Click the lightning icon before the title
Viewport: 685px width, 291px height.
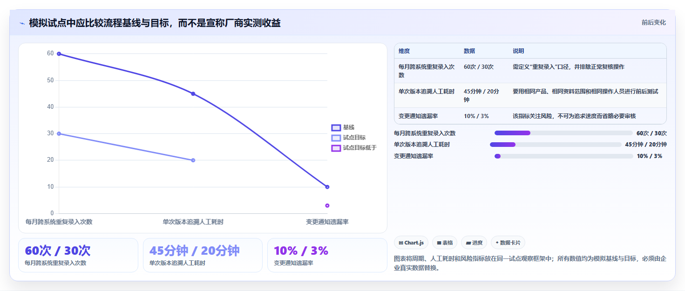pyautogui.click(x=22, y=23)
